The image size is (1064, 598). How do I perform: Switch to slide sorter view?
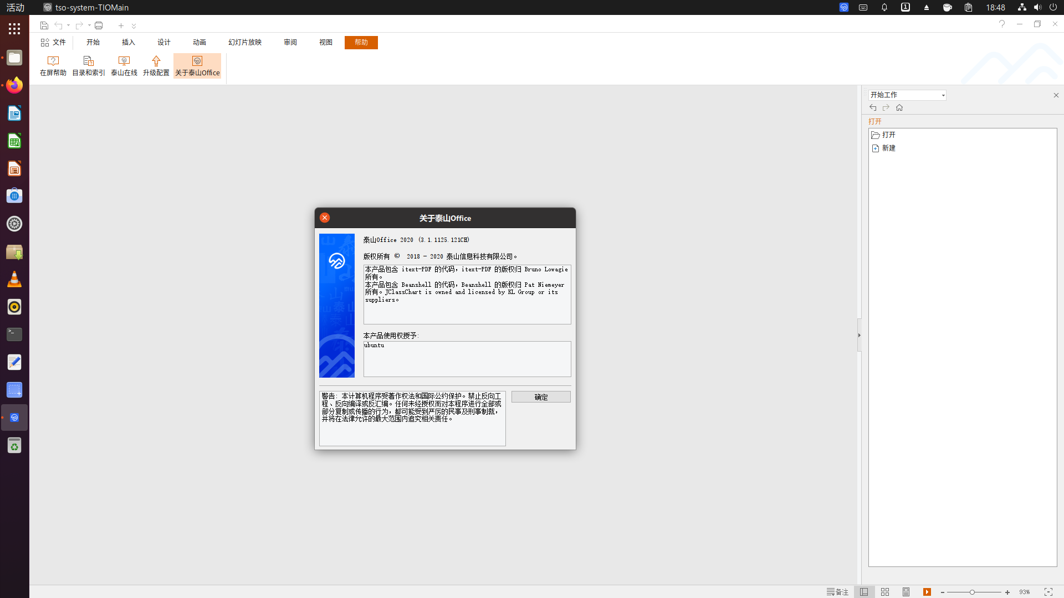[885, 592]
